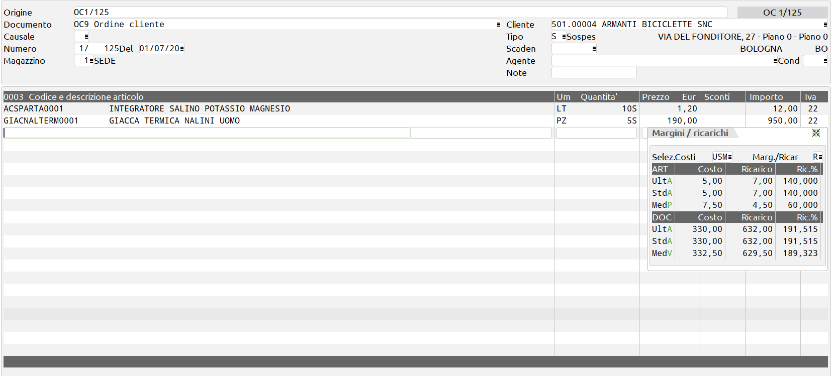This screenshot has height=376, width=832.
Task: Open the Cliente lookup list icon
Action: [825, 25]
